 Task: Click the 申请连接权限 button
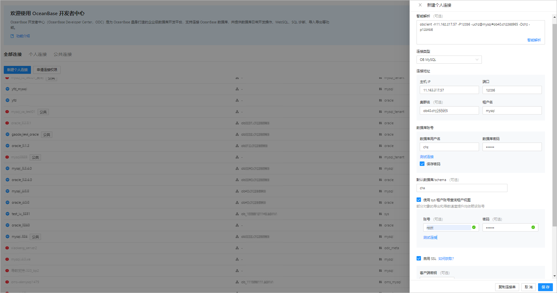[47, 70]
